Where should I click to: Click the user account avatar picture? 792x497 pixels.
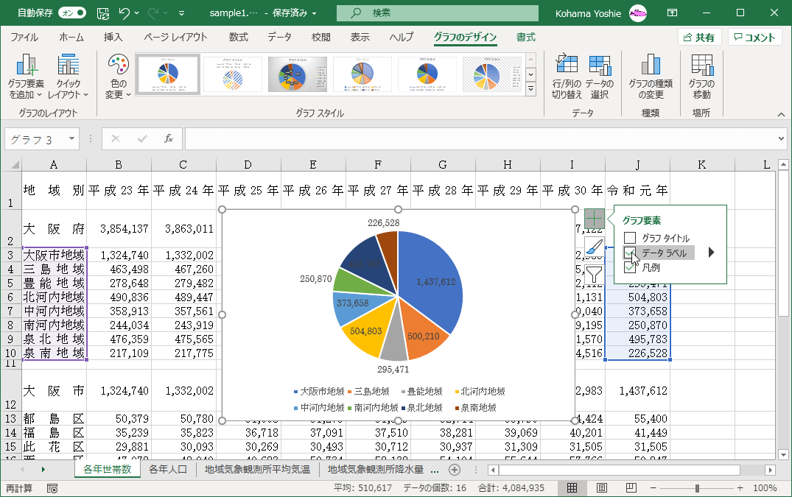(638, 13)
